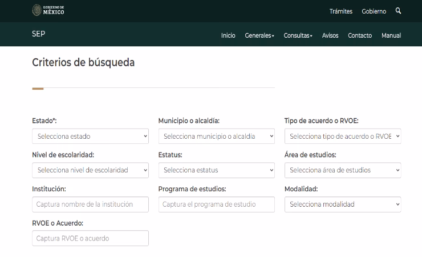422x257 pixels.
Task: Click the Estatus label
Action: (170, 155)
